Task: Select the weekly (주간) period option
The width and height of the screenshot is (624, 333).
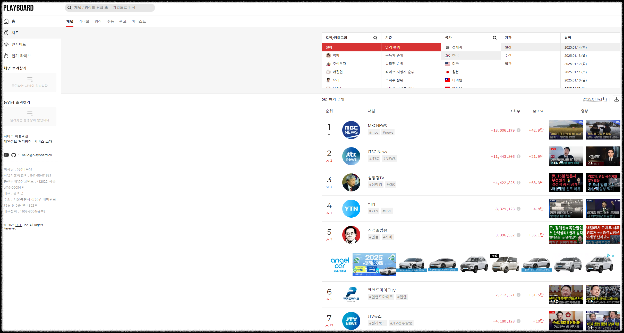Action: coord(508,55)
